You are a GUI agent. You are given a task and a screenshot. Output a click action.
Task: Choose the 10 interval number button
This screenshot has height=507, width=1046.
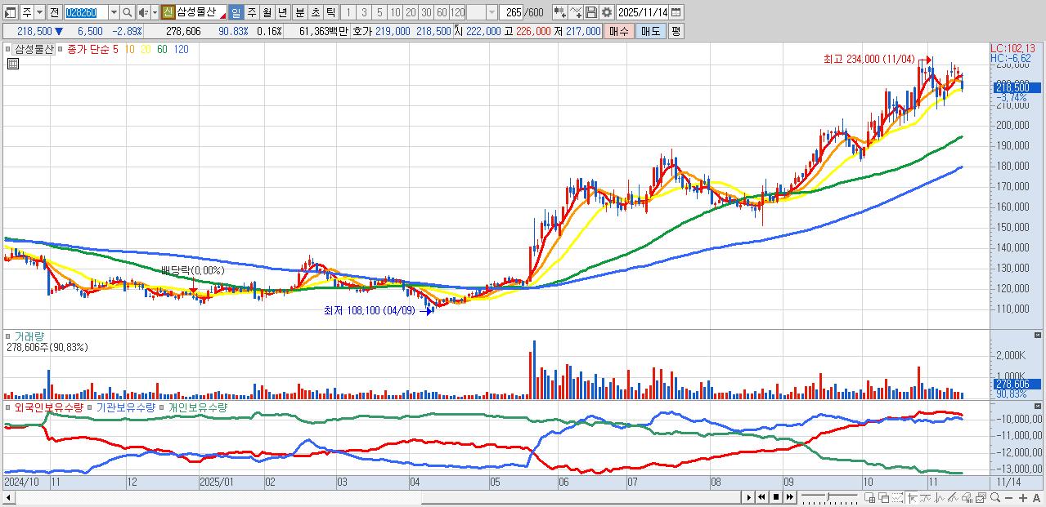click(395, 12)
